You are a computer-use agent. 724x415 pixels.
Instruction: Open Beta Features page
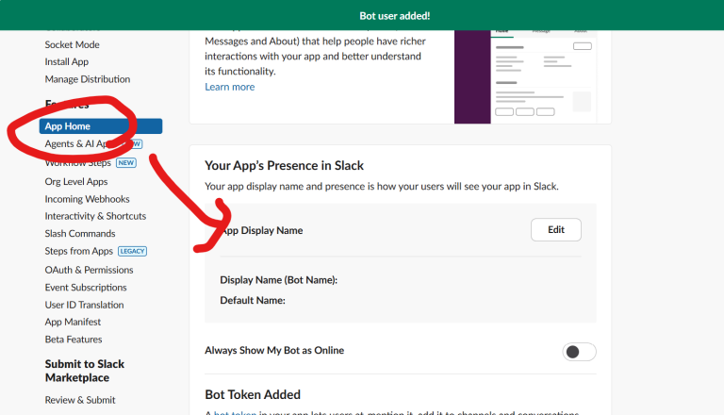(x=74, y=340)
